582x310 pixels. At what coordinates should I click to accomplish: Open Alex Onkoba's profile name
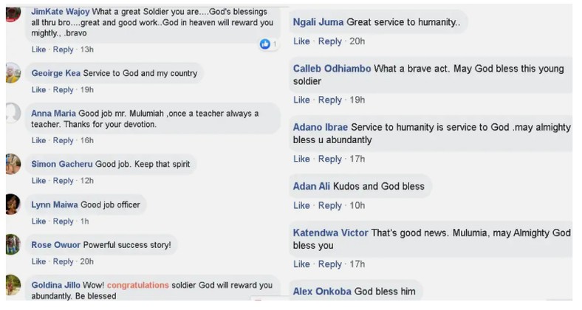pyautogui.click(x=322, y=292)
